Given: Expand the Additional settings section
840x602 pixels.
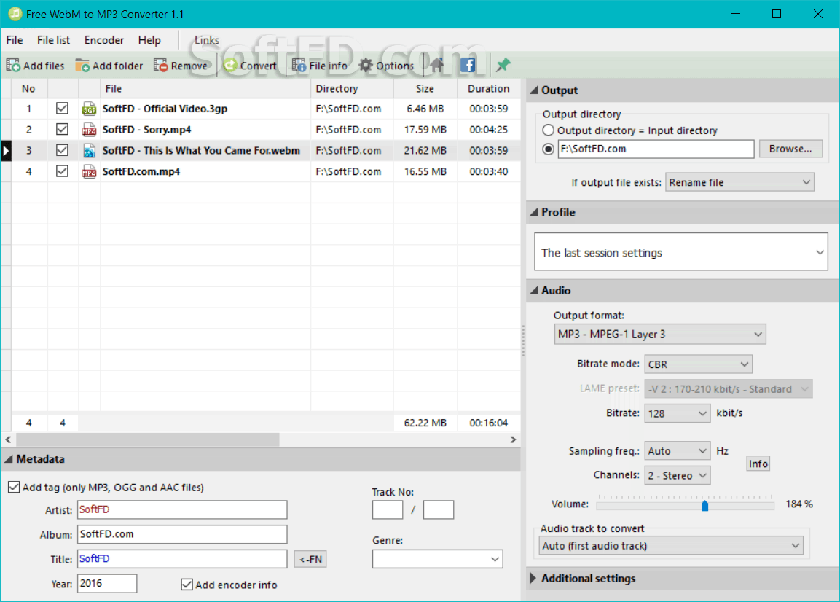Looking at the screenshot, I should (x=683, y=579).
